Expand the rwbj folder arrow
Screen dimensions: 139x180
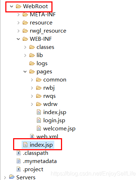32,88
